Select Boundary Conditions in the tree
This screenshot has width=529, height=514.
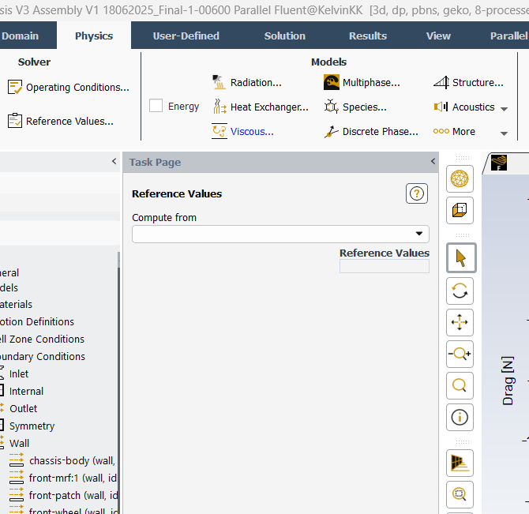point(43,357)
